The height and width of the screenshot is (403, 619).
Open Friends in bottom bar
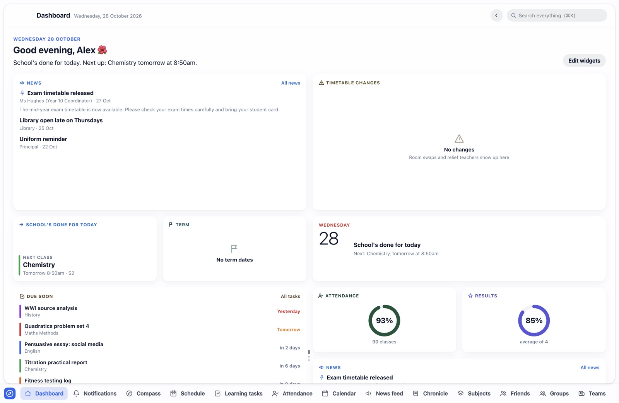coord(515,393)
